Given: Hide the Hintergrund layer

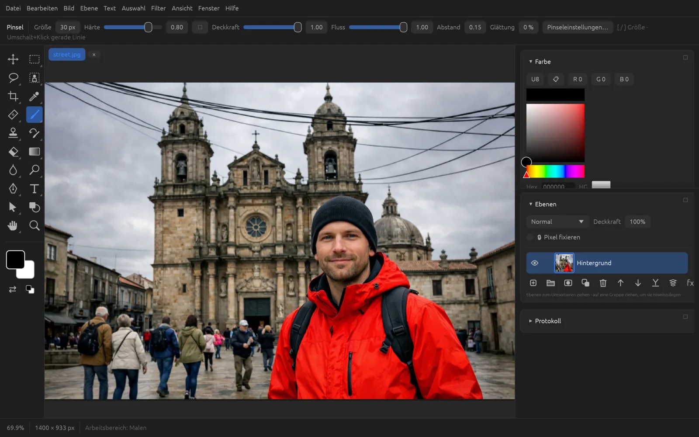Looking at the screenshot, I should tap(534, 263).
